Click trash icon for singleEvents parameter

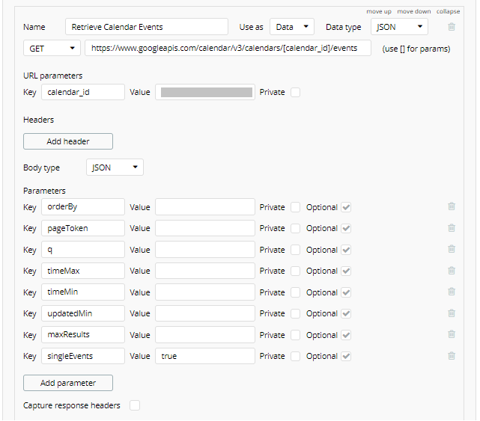point(451,356)
